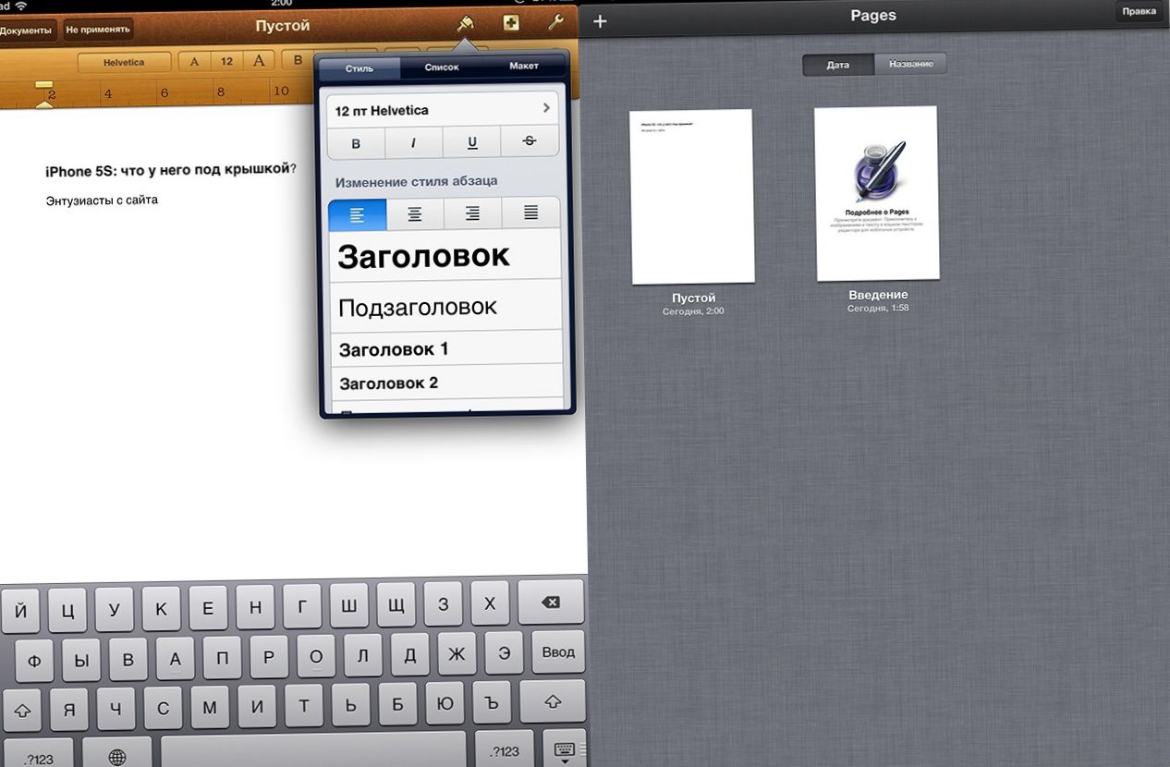Viewport: 1170px width, 767px height.
Task: Sort documents by Дата
Action: point(837,65)
